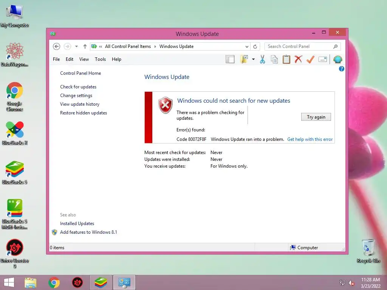Click All Control Panel Items breadcrumb

[128, 46]
